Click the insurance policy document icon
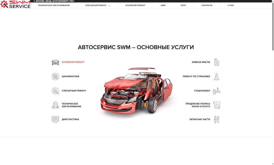The width and height of the screenshot is (274, 165). (x=217, y=105)
